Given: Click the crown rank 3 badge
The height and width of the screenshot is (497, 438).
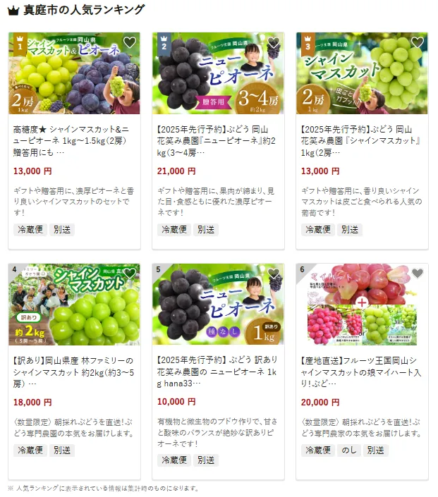Looking at the screenshot, I should click(308, 44).
